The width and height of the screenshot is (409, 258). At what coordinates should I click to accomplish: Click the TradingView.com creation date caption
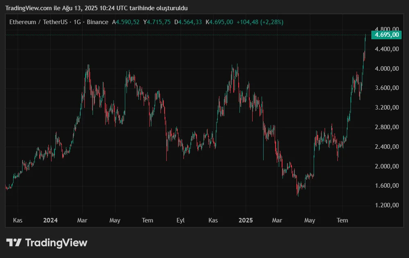97,8
